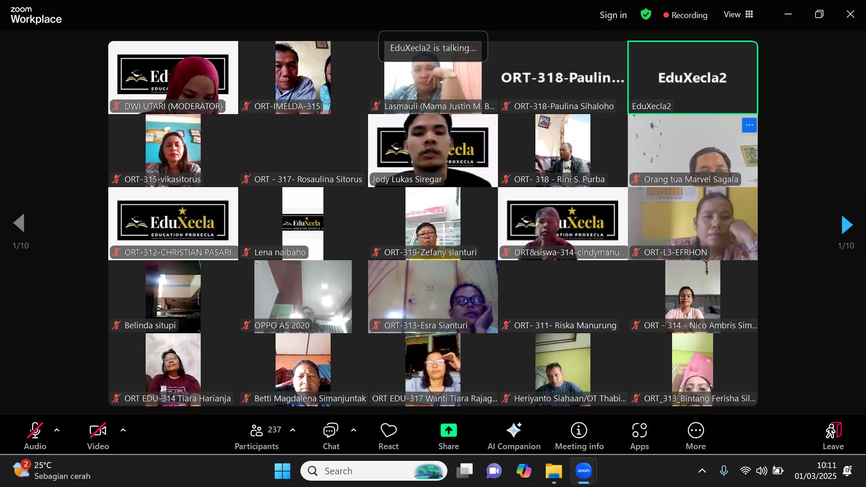
Task: Click the Zoom taskbar icon
Action: (x=583, y=471)
